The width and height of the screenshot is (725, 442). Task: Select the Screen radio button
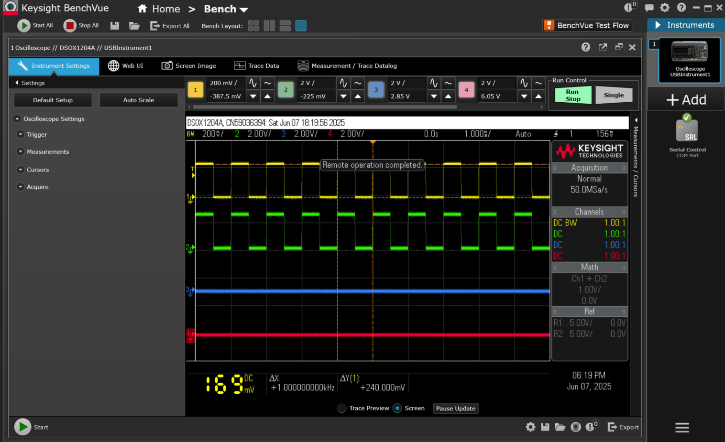point(397,408)
